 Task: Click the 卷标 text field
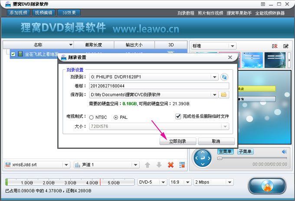tap(159, 86)
